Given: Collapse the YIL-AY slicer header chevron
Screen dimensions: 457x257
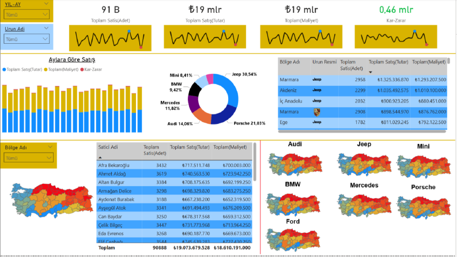Looking at the screenshot, I should (x=46, y=4).
